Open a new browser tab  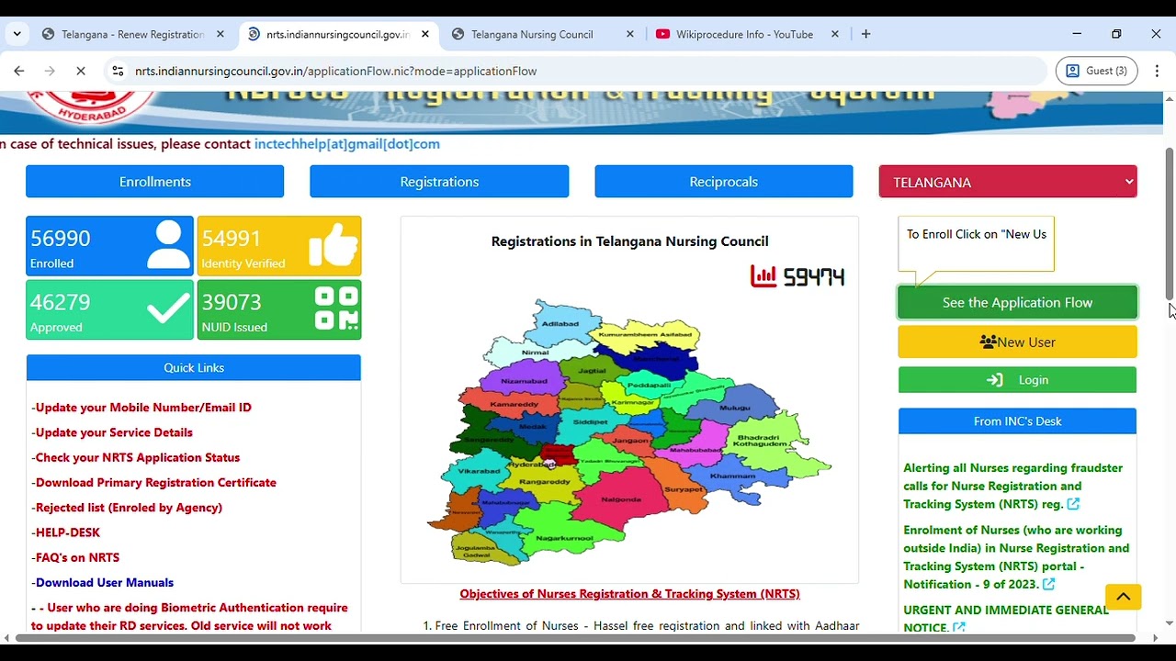point(865,34)
